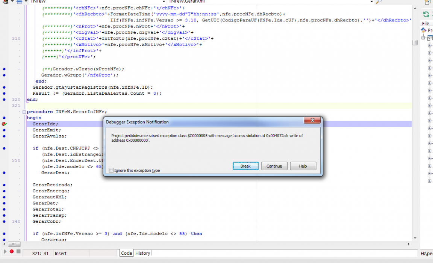
Task: Click the '<xMotivo>' string code line
Action: [x=122, y=44]
